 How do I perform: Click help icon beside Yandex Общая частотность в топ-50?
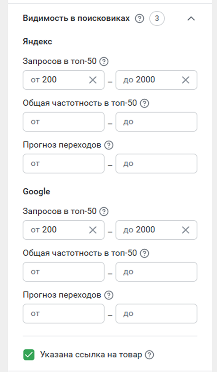(144, 103)
